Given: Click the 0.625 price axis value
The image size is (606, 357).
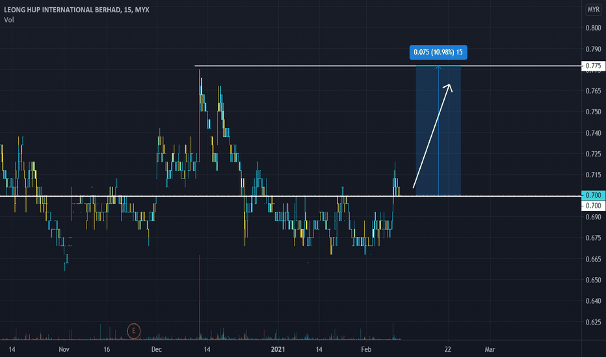Looking at the screenshot, I should click(593, 322).
